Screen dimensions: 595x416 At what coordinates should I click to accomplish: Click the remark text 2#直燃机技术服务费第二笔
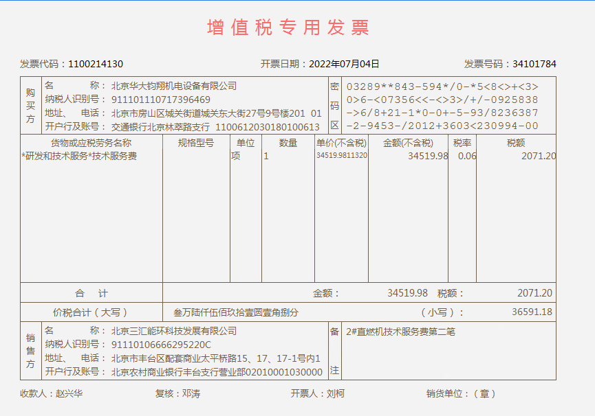pos(401,332)
